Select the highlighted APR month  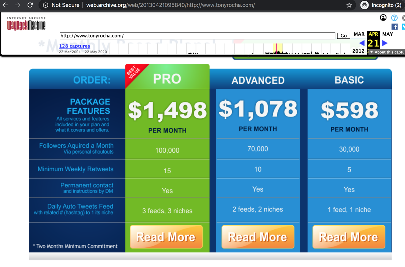(x=373, y=34)
